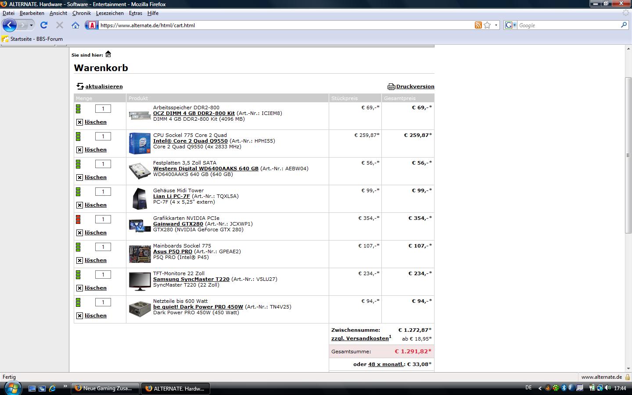Screen dimensions: 632x395
Task: Open the Windows Start orb
Action: pyautogui.click(x=12, y=388)
